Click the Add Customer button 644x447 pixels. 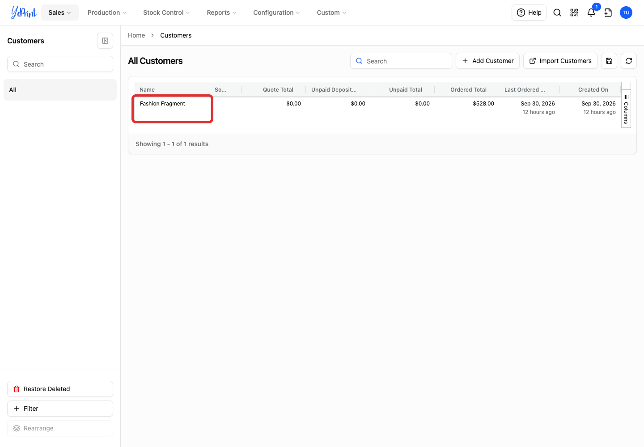pyautogui.click(x=487, y=61)
